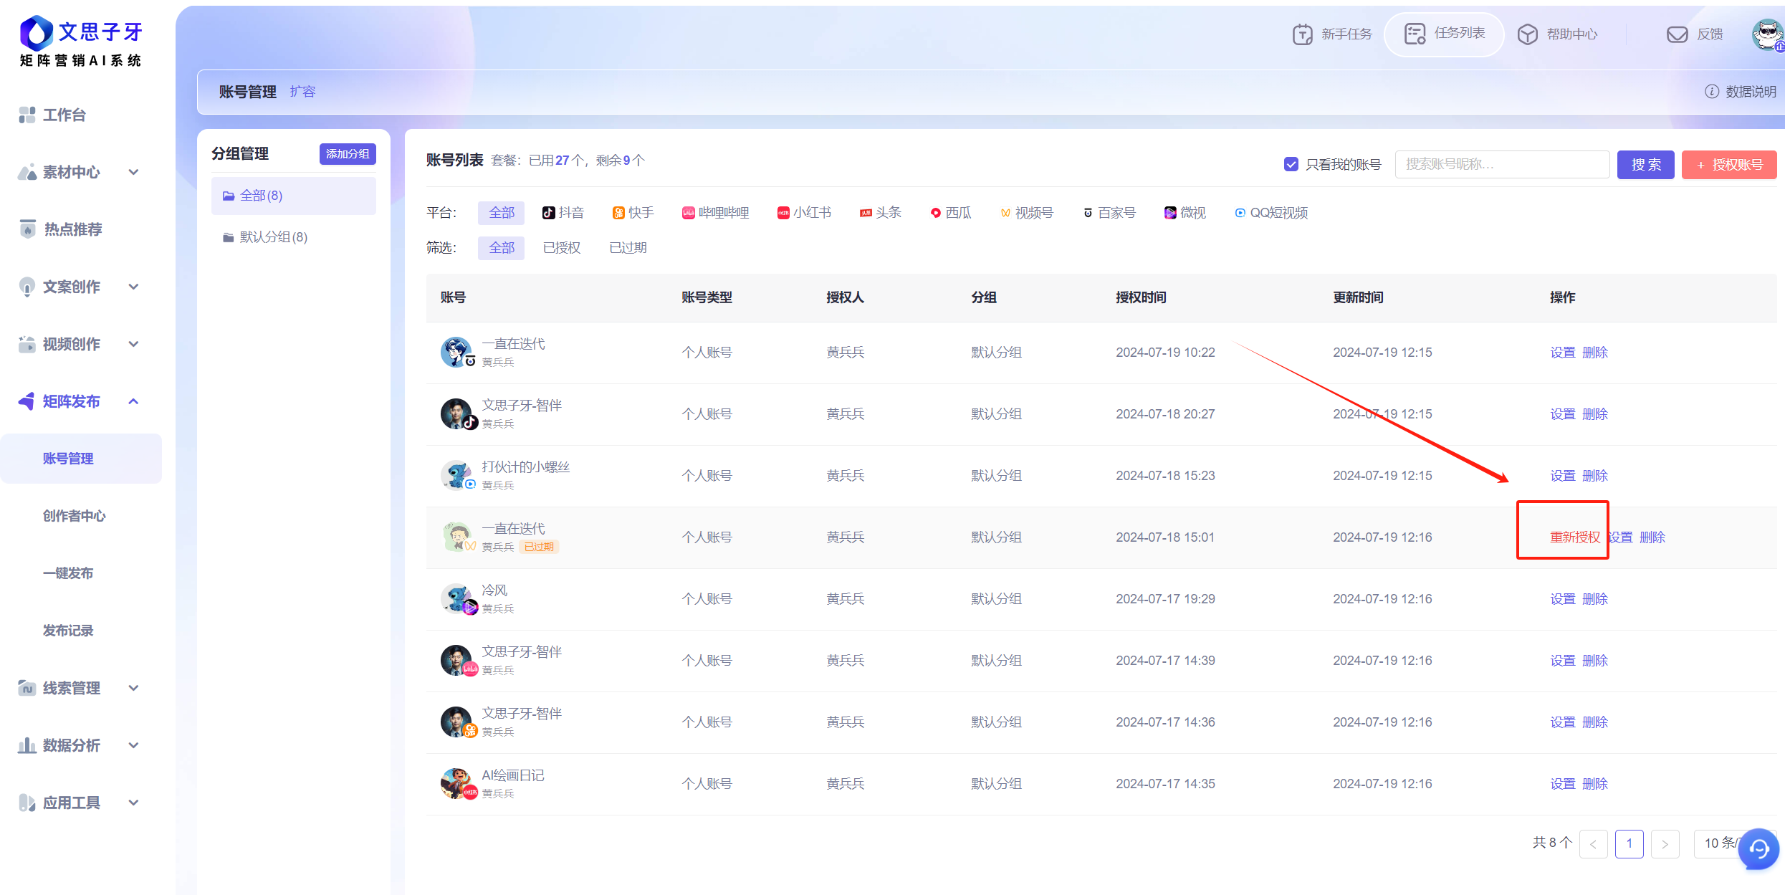Click the previous page arrow
1785x895 pixels.
(x=1593, y=843)
